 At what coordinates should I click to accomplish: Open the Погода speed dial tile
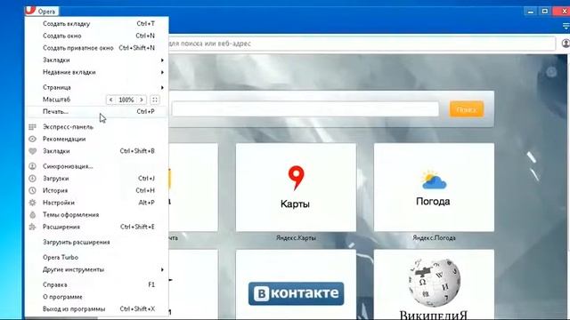coord(434,188)
